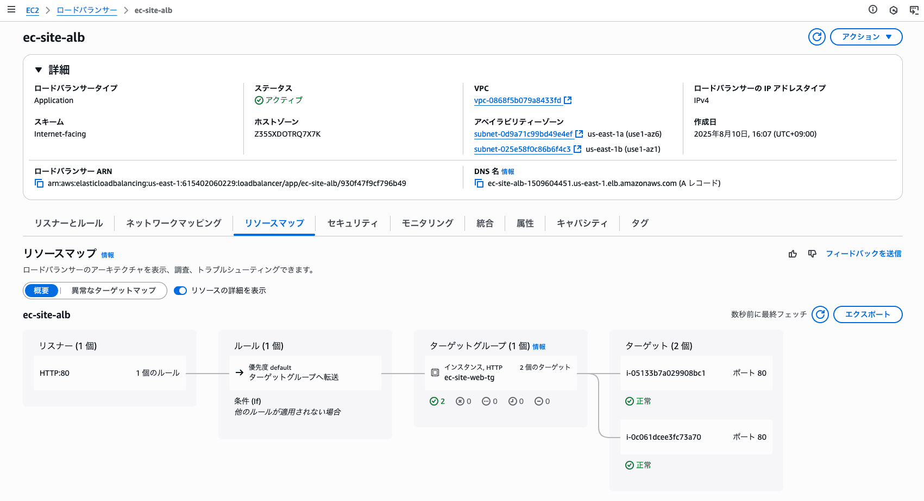Select target i-05133b7a029908bc1 in map

point(665,373)
